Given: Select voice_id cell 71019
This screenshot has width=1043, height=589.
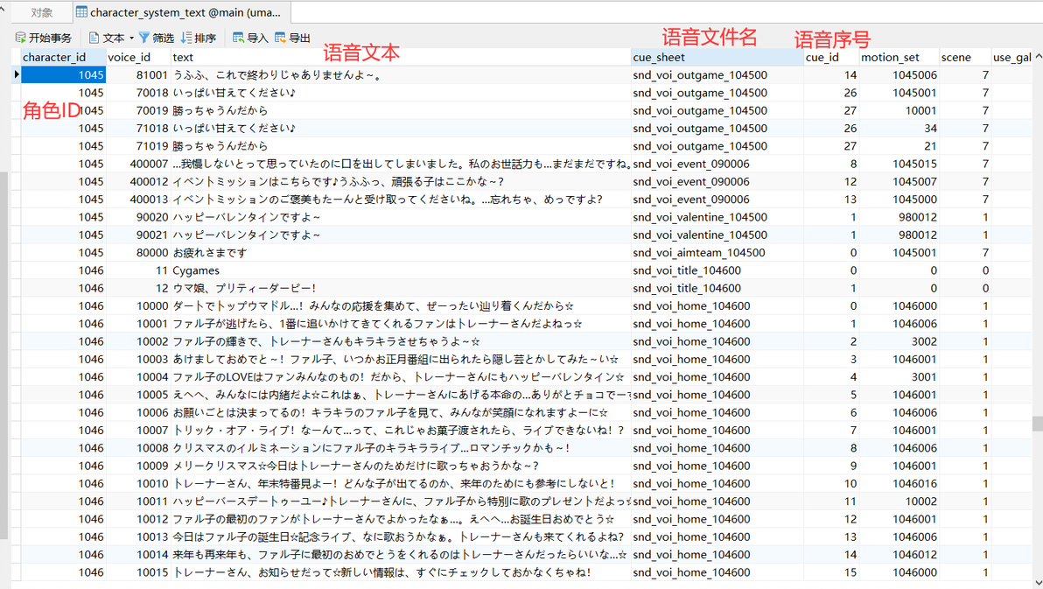Looking at the screenshot, I should click(138, 146).
